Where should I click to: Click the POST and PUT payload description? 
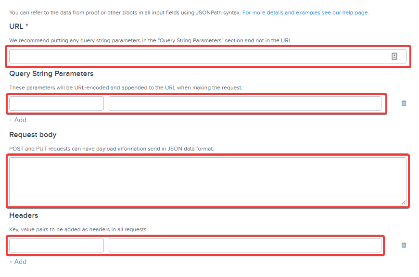click(112, 149)
